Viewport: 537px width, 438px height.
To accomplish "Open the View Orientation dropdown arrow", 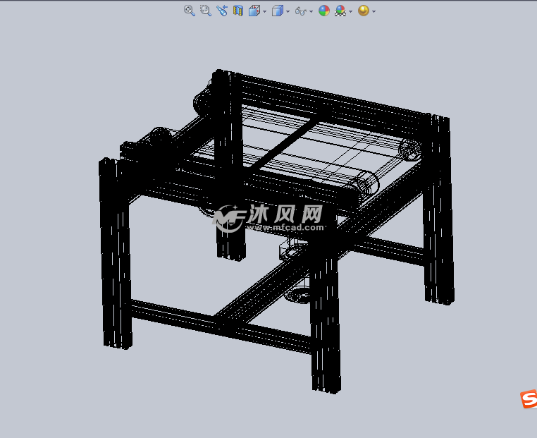I will point(265,11).
